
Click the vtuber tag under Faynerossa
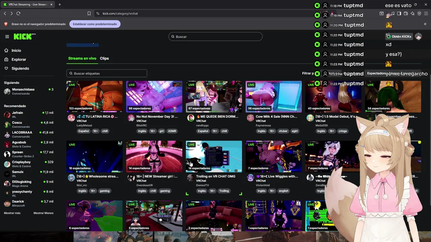pyautogui.click(x=283, y=131)
